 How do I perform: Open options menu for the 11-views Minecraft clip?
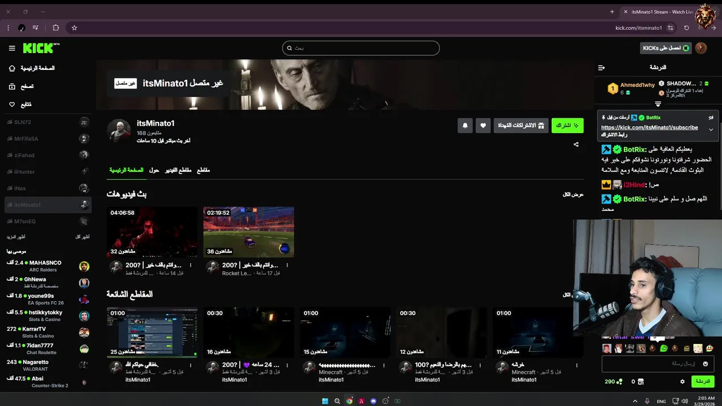[577, 365]
